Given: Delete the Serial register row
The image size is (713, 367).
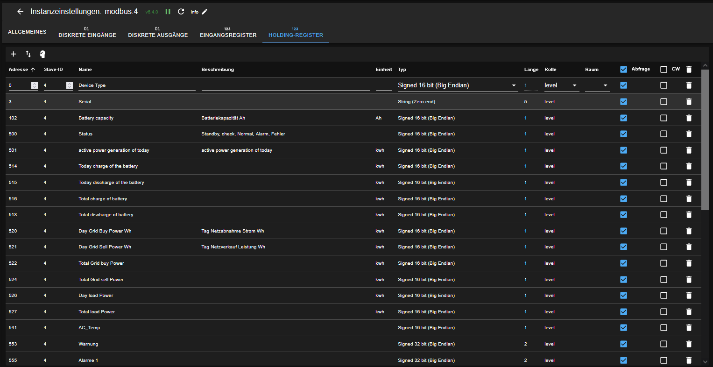Looking at the screenshot, I should 689,102.
